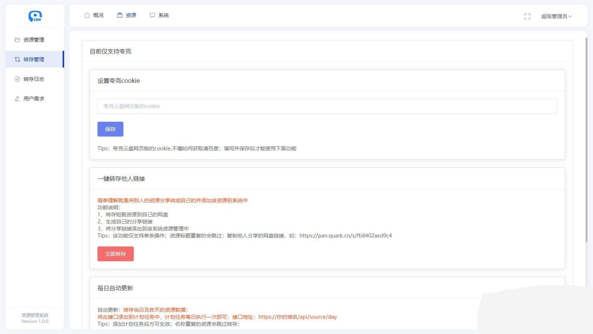Click the 每日自动更新 card heading
Image resolution: width=593 pixels, height=334 pixels.
pyautogui.click(x=115, y=288)
